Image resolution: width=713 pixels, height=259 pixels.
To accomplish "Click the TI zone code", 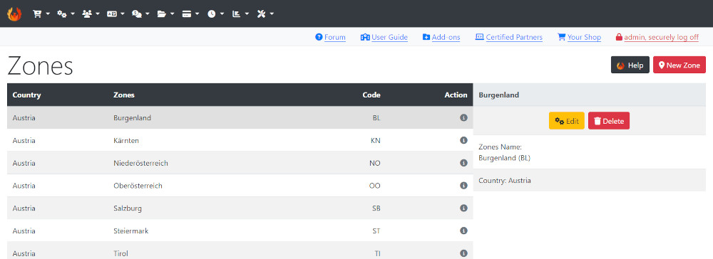I will click(x=377, y=254).
